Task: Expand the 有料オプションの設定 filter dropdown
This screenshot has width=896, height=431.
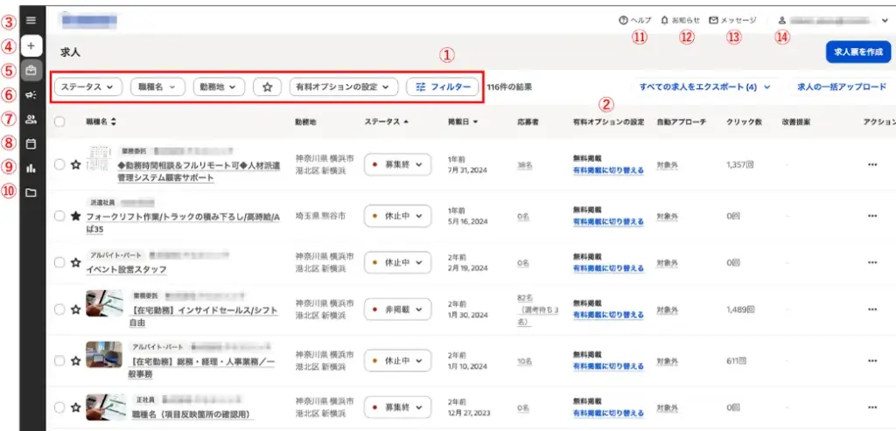Action: (344, 87)
